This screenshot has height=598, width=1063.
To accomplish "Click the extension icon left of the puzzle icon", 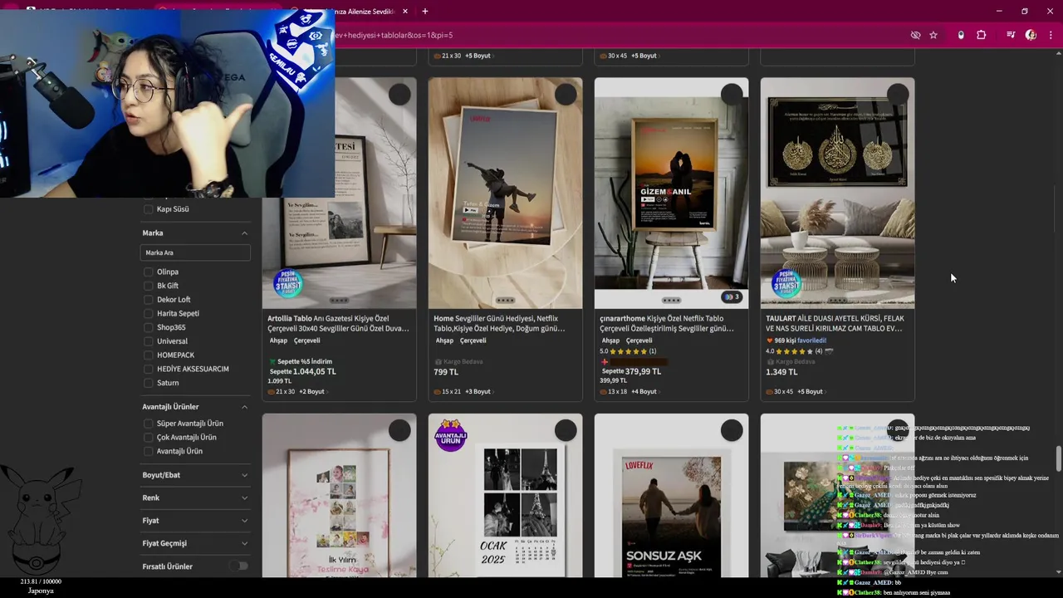I will [961, 35].
